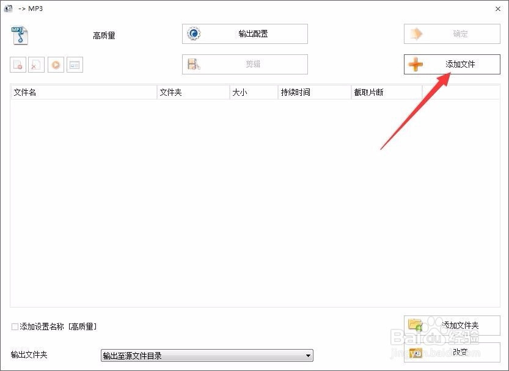The width and height of the screenshot is (509, 371).
Task: Click the 添加文件 button
Action: (451, 64)
